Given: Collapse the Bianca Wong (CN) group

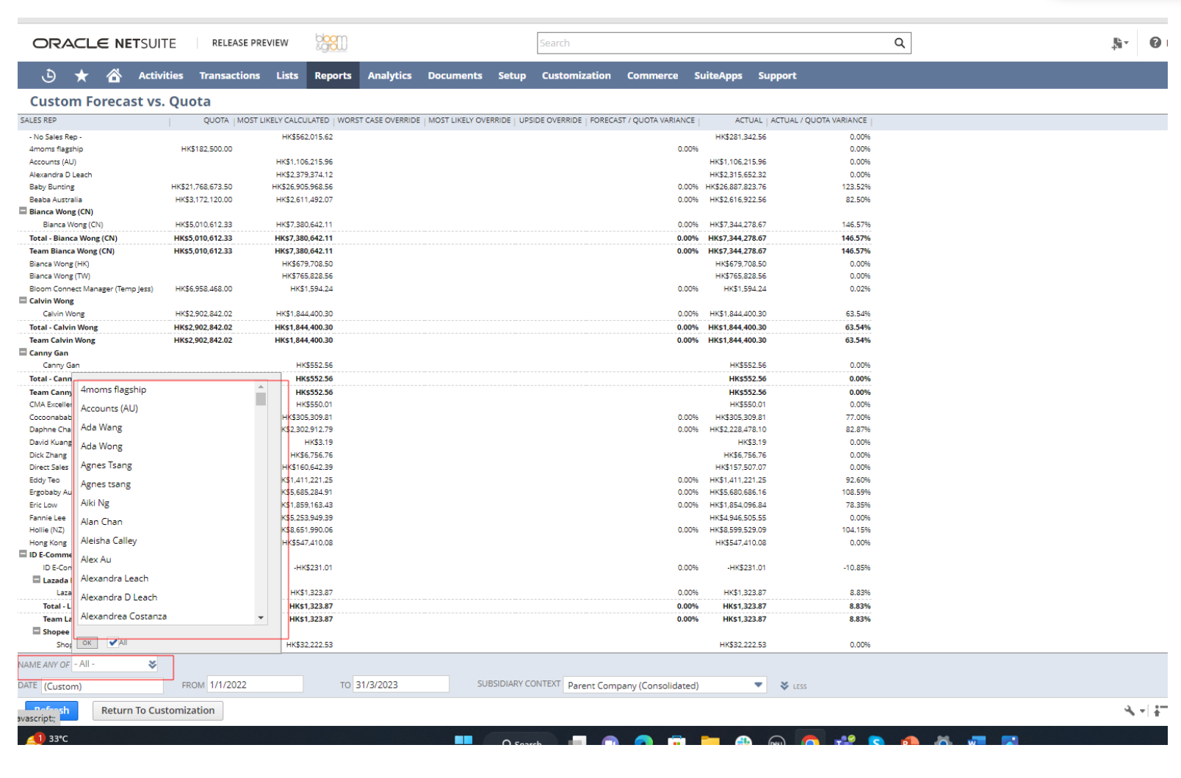Looking at the screenshot, I should 23,211.
